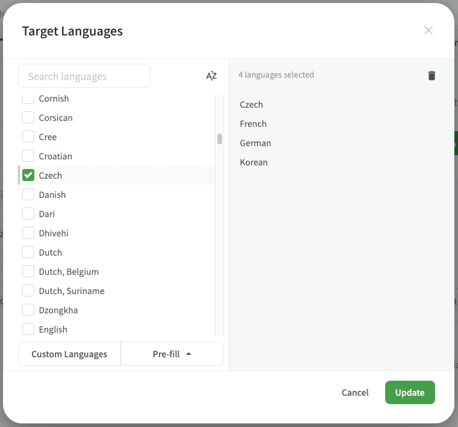The image size is (458, 427).
Task: Click the Corsican language label
Action: pos(56,118)
